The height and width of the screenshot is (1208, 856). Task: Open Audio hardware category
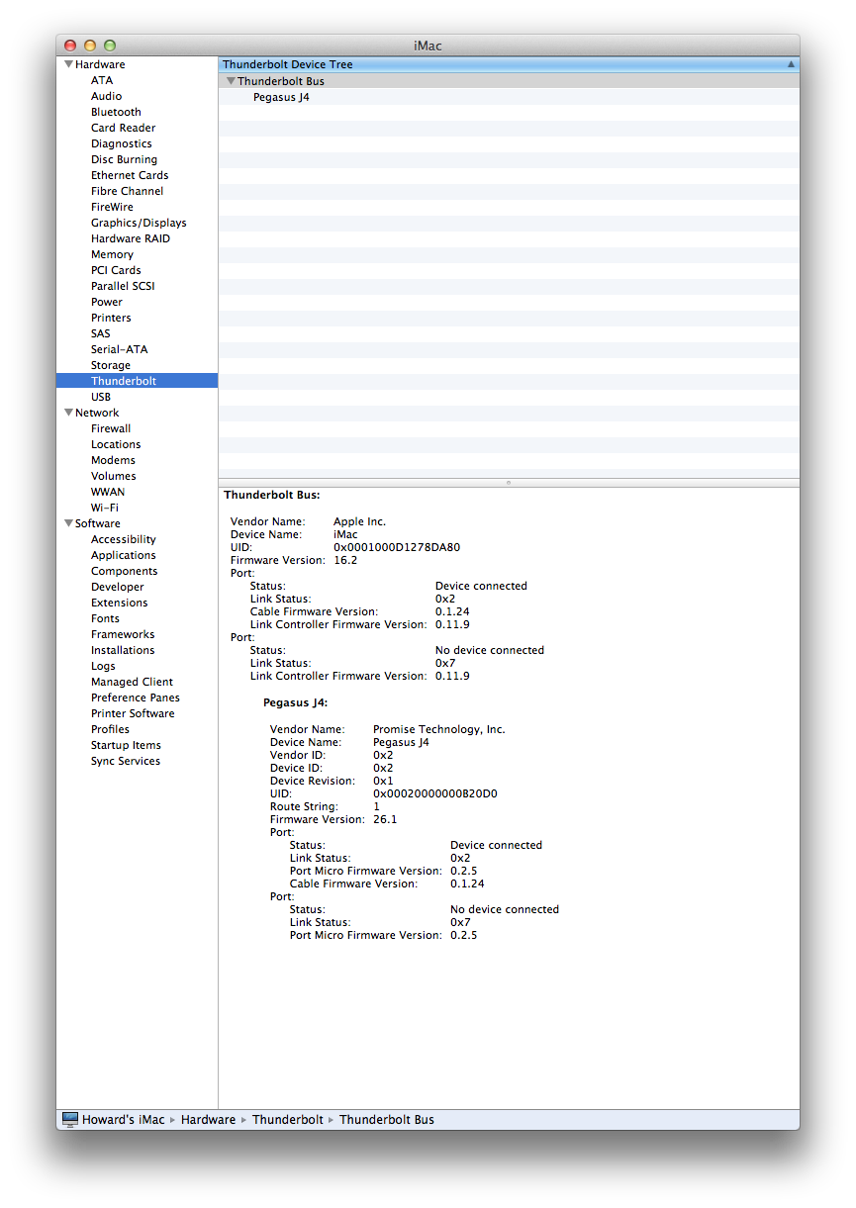tap(107, 96)
